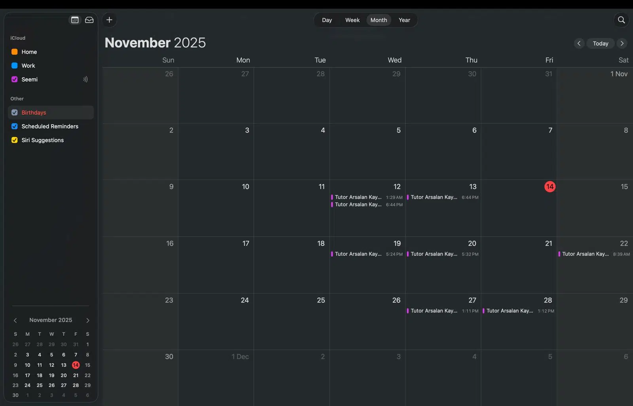Show next month in mini calendar
The width and height of the screenshot is (633, 406).
pos(88,320)
